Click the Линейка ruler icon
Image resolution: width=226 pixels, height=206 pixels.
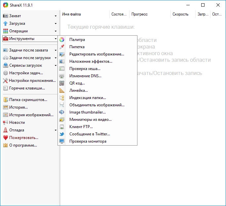coord(62,90)
